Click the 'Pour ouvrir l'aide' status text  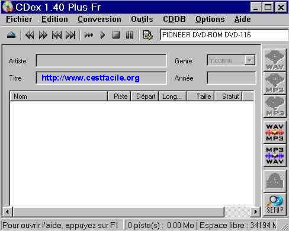pyautogui.click(x=60, y=225)
